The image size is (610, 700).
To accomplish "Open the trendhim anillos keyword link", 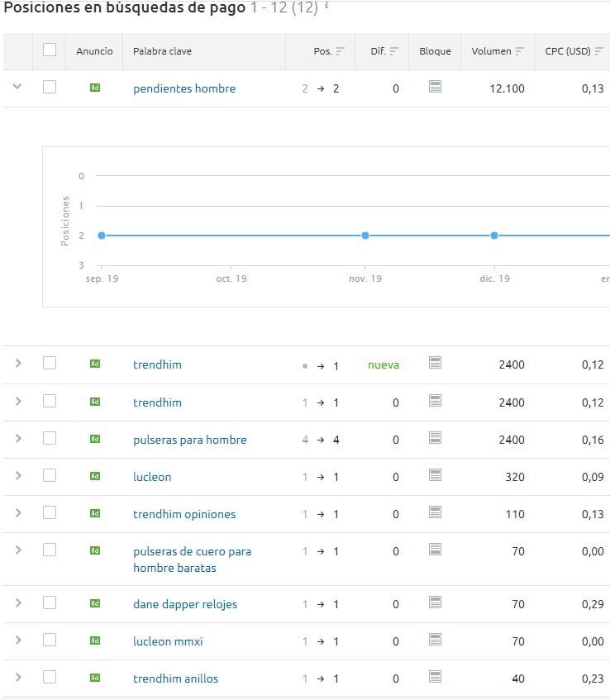I will tap(175, 679).
